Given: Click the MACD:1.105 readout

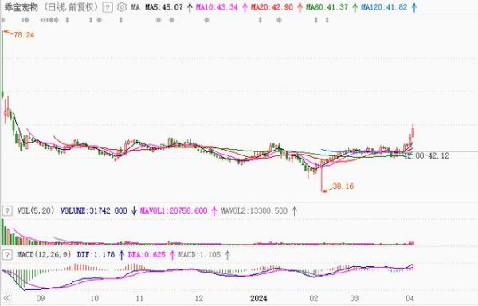Looking at the screenshot, I should click(199, 254).
